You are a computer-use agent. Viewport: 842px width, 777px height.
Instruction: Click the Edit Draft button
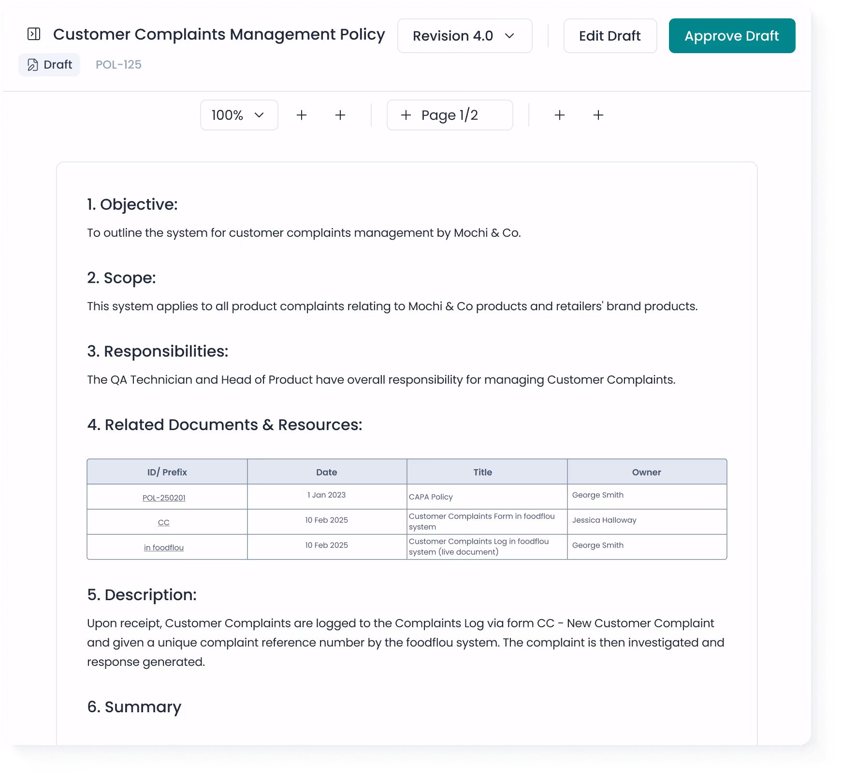610,36
